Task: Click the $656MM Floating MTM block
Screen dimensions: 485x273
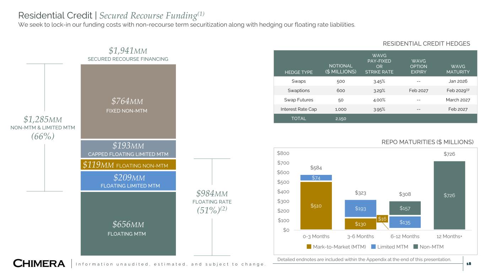Action: click(128, 224)
